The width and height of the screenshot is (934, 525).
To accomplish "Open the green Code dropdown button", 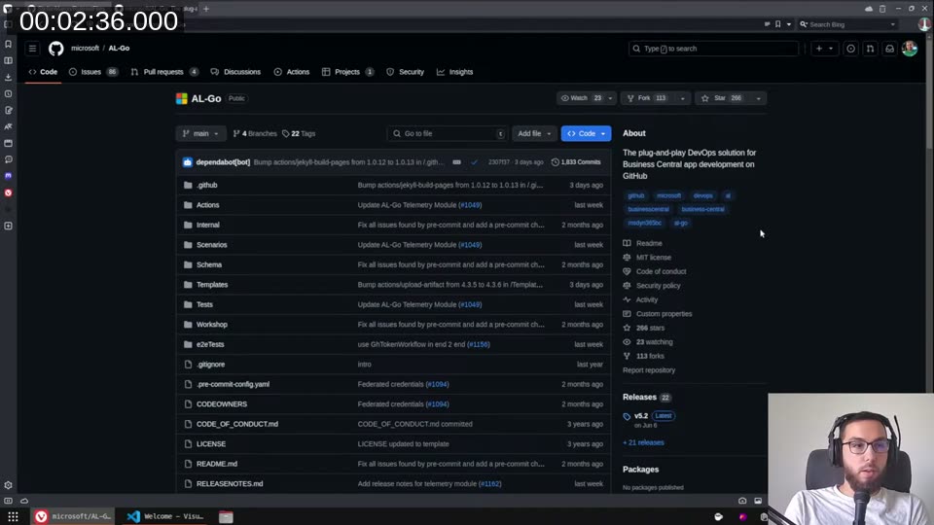I will [x=586, y=133].
